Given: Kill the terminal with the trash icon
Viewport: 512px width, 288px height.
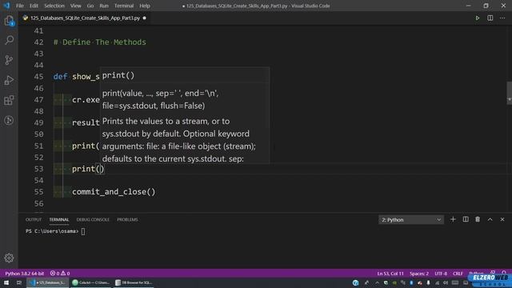Looking at the screenshot, I should pos(478,219).
